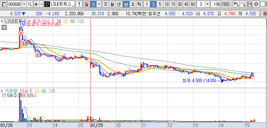Open the interval combo dropdown showing 3
This screenshot has width=267, height=128.
[x=207, y=5]
